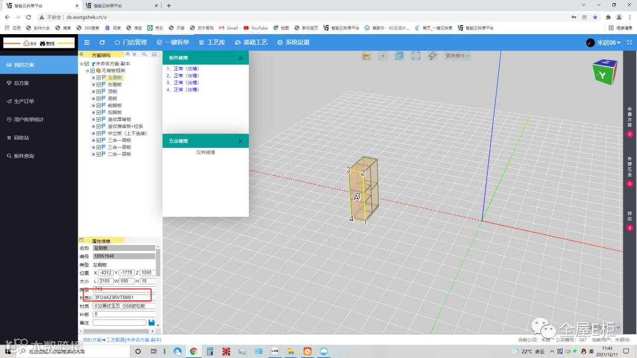This screenshot has height=358, width=637.
Task: Collapse the 无背板框架 tree node
Action: pos(87,71)
